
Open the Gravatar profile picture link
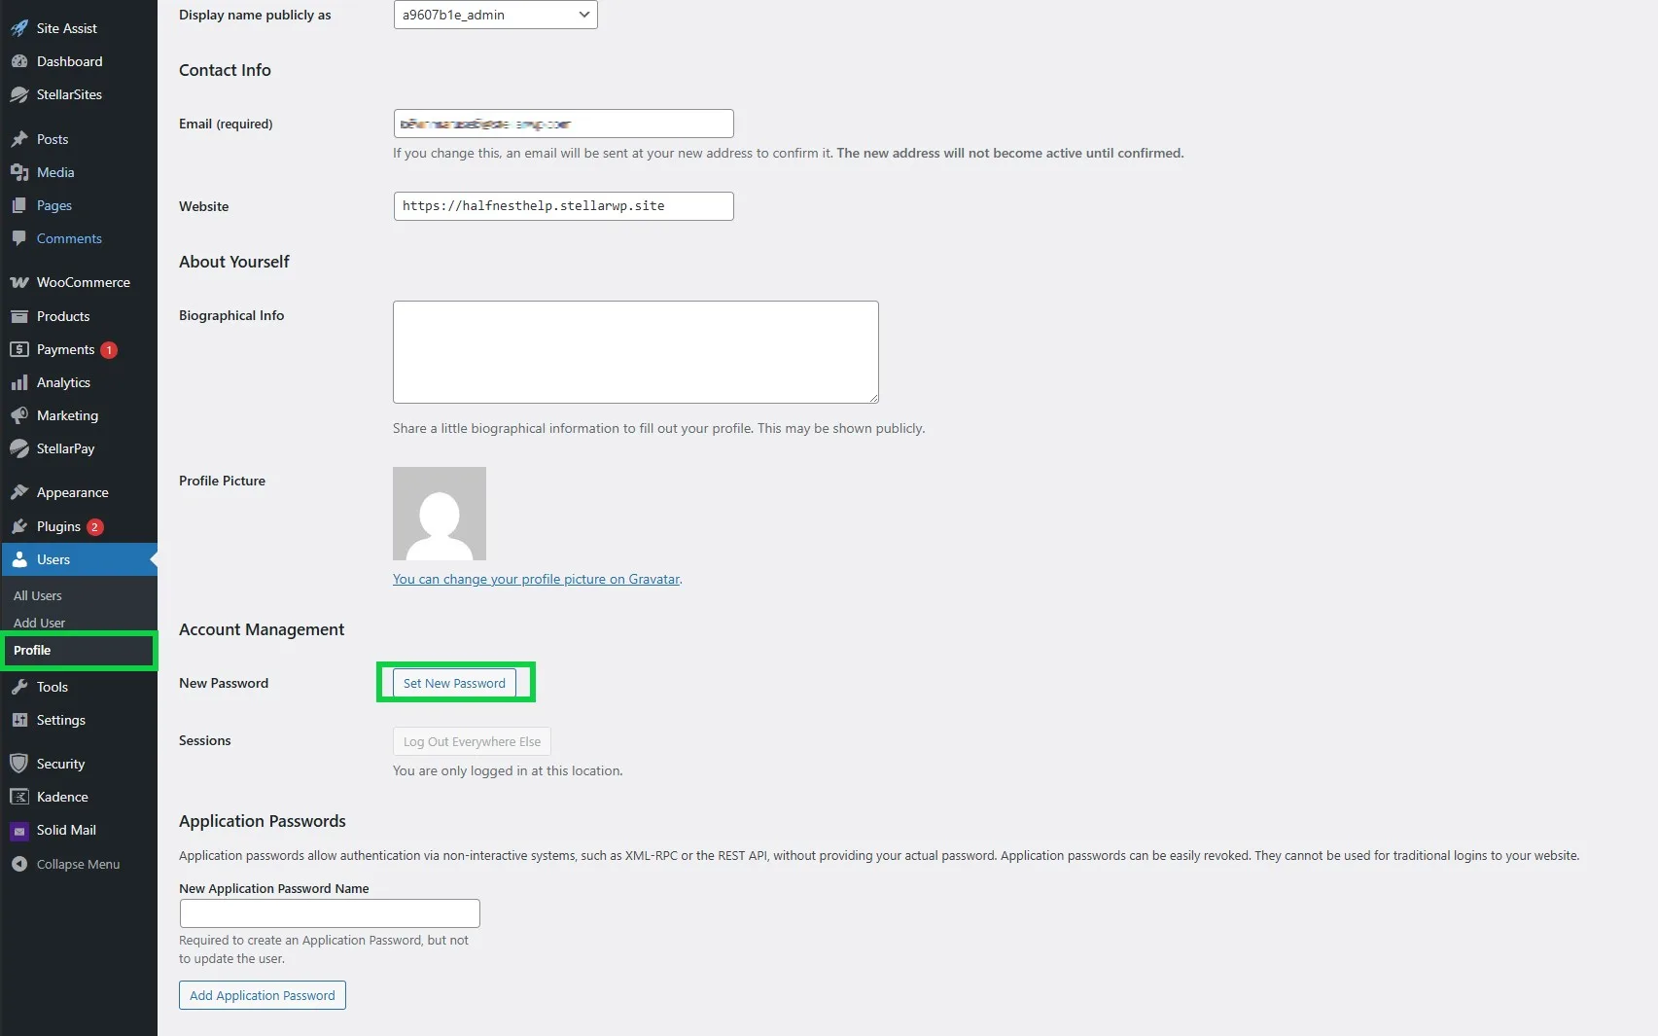(535, 579)
